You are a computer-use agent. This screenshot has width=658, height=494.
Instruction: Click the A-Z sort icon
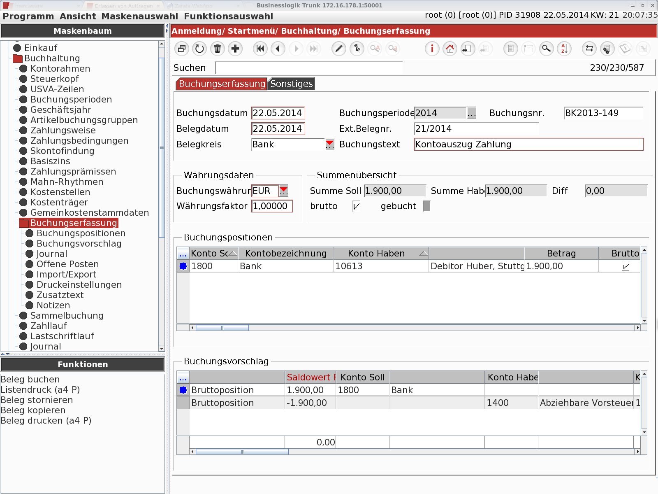pos(564,49)
